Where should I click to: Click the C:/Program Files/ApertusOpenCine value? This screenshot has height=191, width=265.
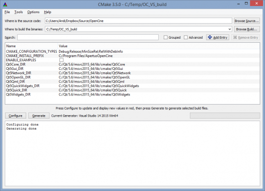[86, 56]
